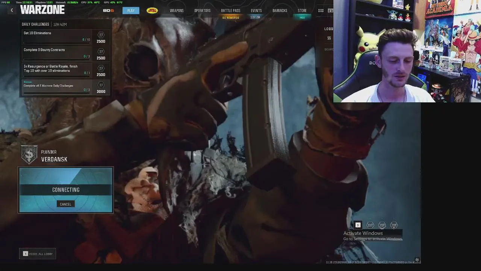Switch to the BO6 game
Viewport: 481px width, 271px height.
(x=108, y=11)
